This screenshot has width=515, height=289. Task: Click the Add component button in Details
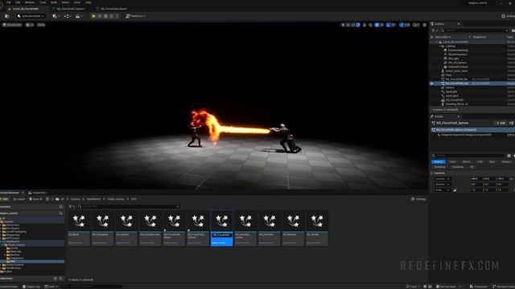501,123
